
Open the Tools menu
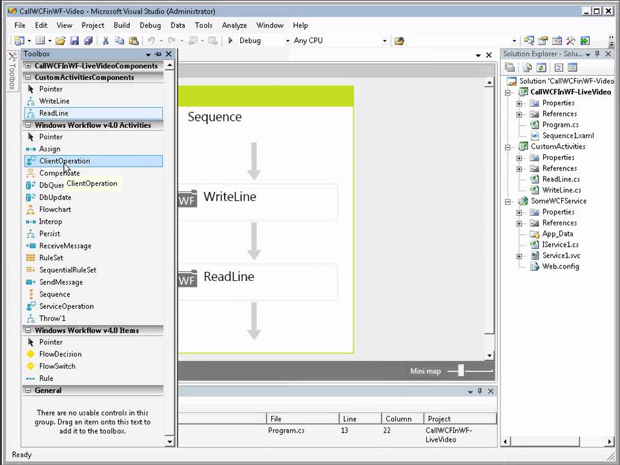pos(203,25)
